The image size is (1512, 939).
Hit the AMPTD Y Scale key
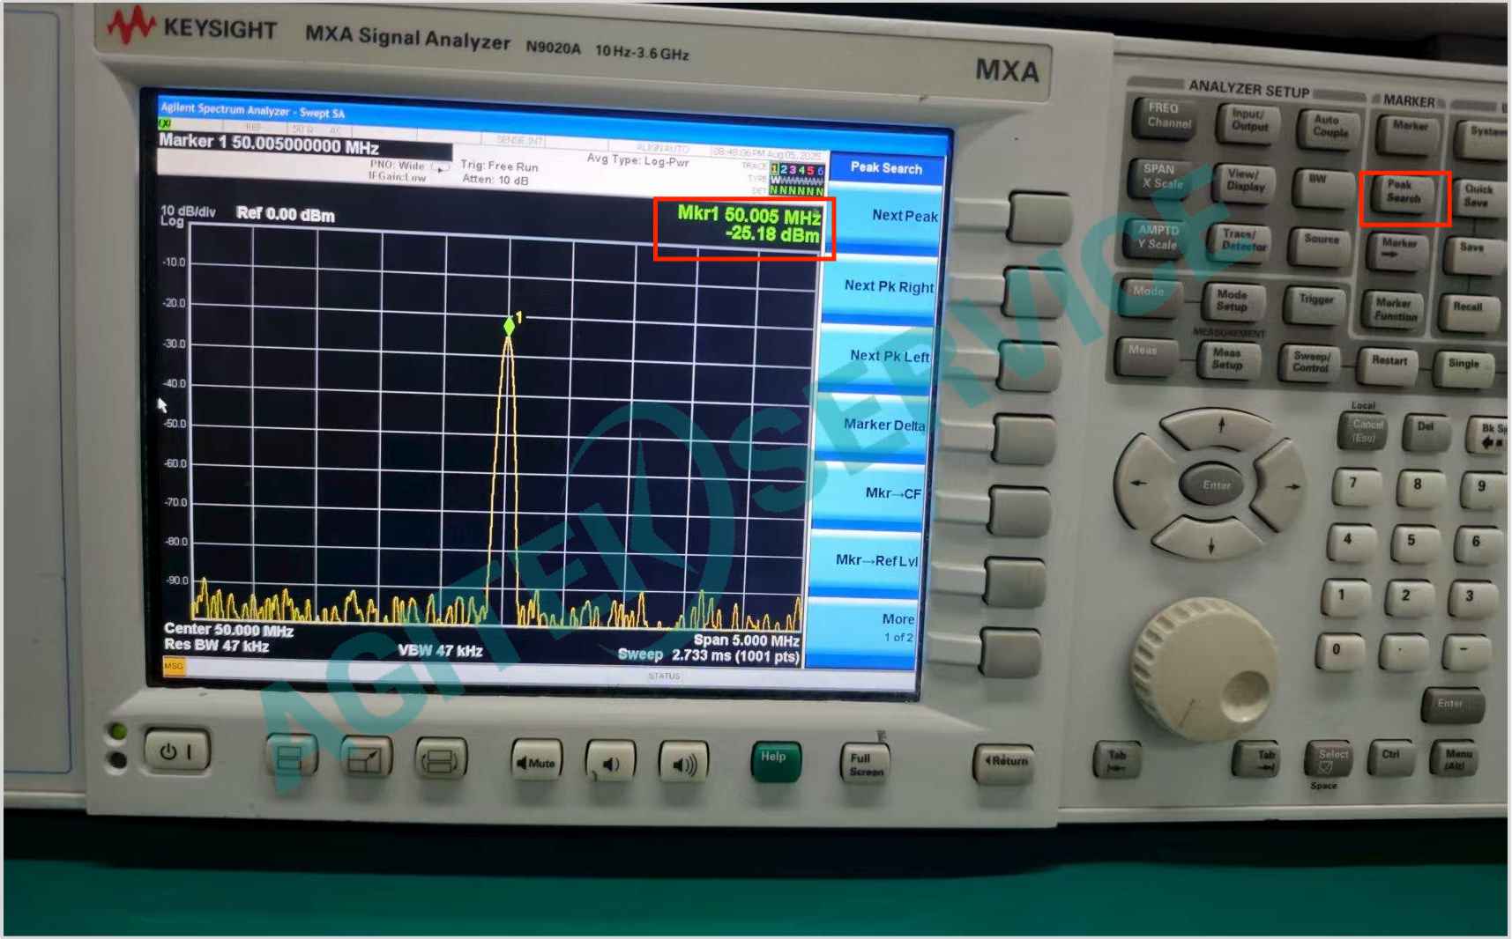click(x=1157, y=238)
